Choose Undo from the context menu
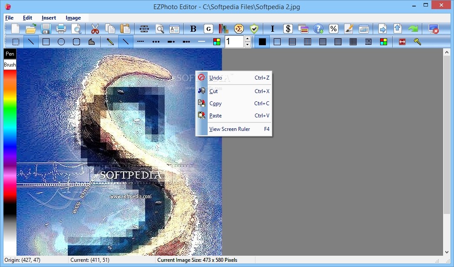Image resolution: width=454 pixels, height=267 pixels. (234, 78)
